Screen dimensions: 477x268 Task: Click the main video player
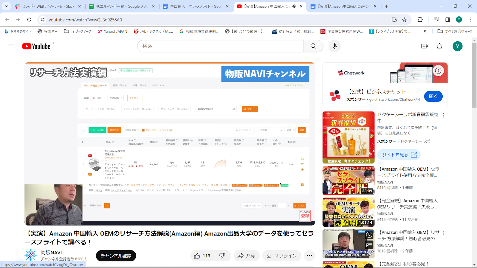[170, 144]
